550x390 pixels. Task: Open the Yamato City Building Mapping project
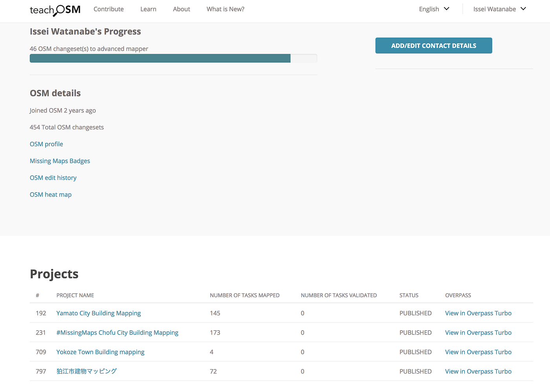pos(99,313)
